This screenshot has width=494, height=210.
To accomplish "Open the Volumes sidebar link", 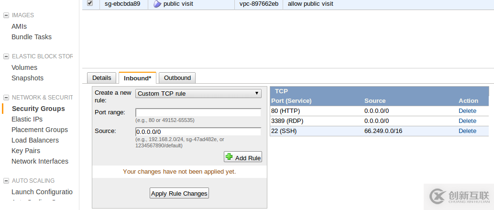I will pos(24,67).
